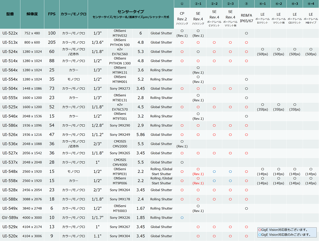Click the ④-4 column number header
319x241 pixels.
point(311,4)
